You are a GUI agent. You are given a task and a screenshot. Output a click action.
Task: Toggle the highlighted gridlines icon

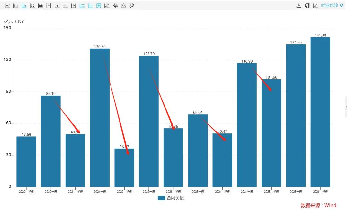pos(90,6)
